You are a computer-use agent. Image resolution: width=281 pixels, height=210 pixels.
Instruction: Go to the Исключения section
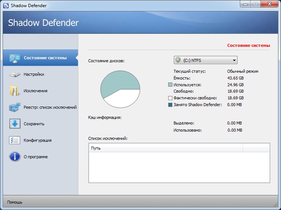[x=36, y=91]
